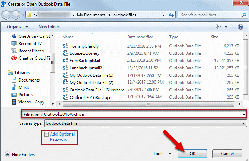Select My Outlook Data File(2)
Image resolution: width=249 pixels, height=161 pixels.
point(91,83)
